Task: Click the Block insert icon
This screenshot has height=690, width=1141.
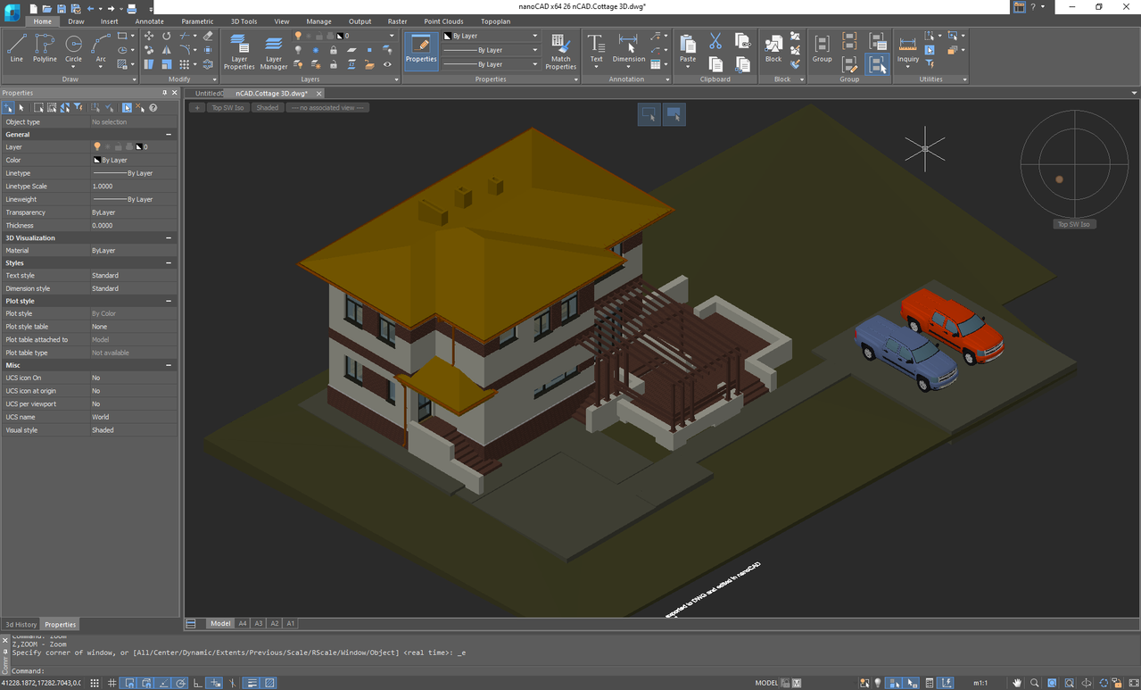Action: [x=773, y=47]
